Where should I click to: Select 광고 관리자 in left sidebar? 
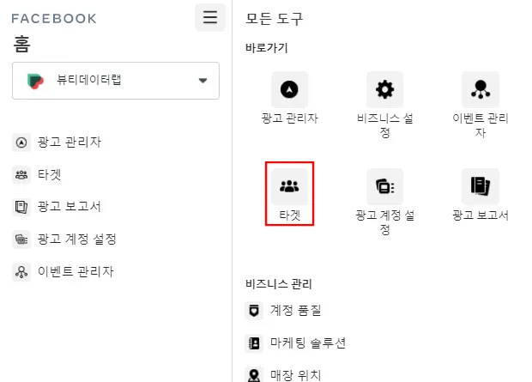coord(57,142)
